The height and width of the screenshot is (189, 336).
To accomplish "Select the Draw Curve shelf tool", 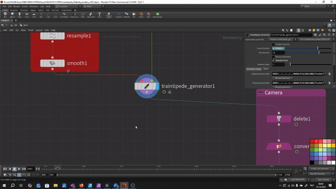I will pos(74,15).
